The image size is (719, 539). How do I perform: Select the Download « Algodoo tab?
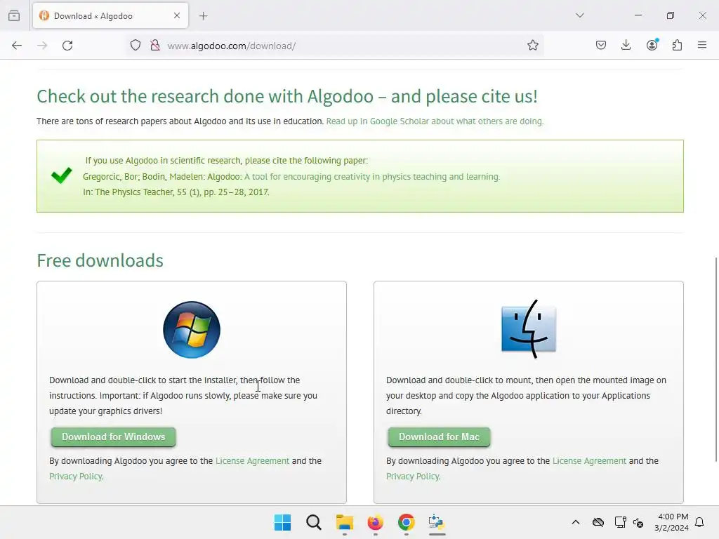110,15
